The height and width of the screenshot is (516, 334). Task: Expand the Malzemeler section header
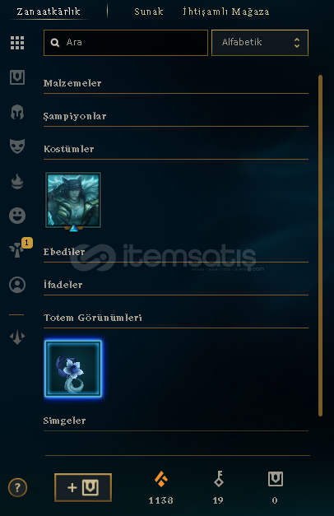176,84
